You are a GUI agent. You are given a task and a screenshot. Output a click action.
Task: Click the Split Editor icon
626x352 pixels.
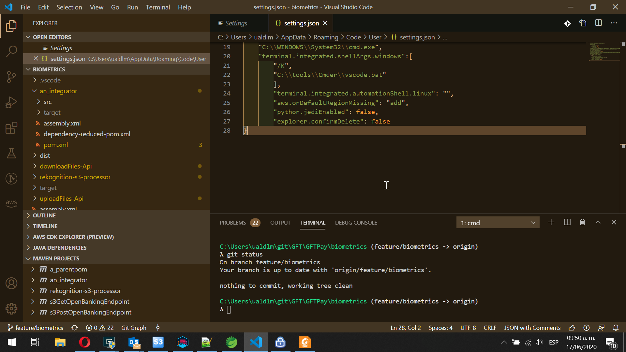[598, 23]
